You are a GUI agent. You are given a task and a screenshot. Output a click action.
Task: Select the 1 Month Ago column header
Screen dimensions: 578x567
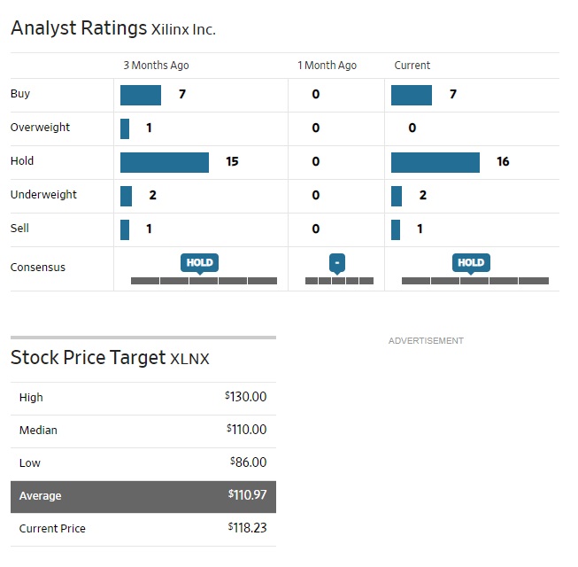pos(328,66)
